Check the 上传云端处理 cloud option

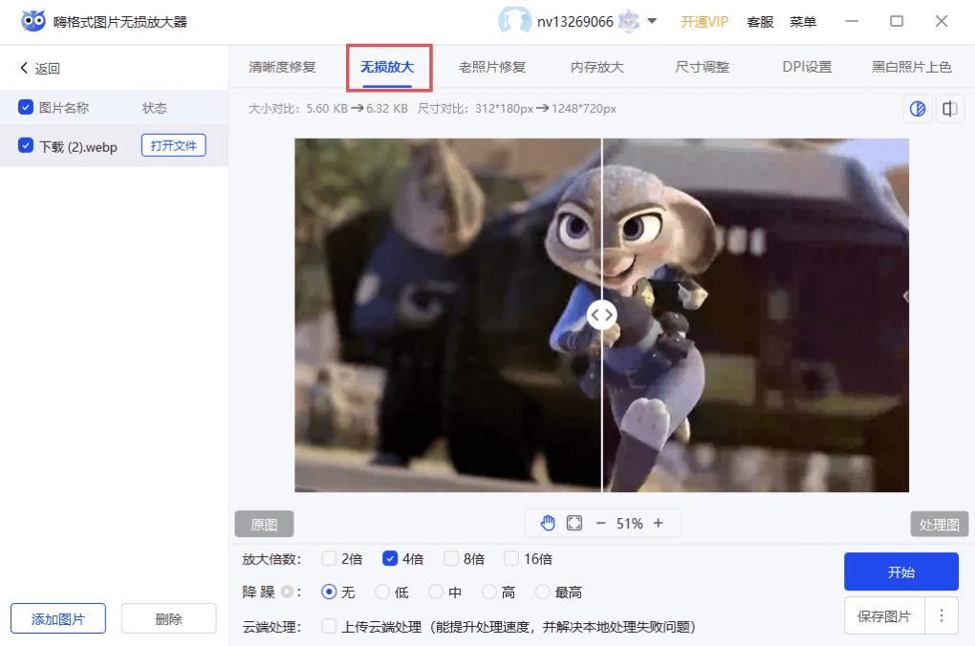(329, 627)
